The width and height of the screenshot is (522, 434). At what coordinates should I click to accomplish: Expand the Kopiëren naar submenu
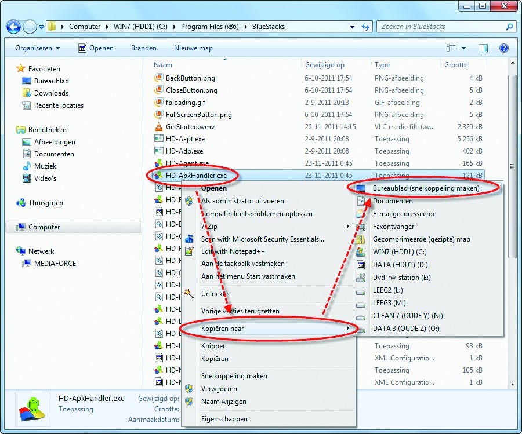[268, 329]
